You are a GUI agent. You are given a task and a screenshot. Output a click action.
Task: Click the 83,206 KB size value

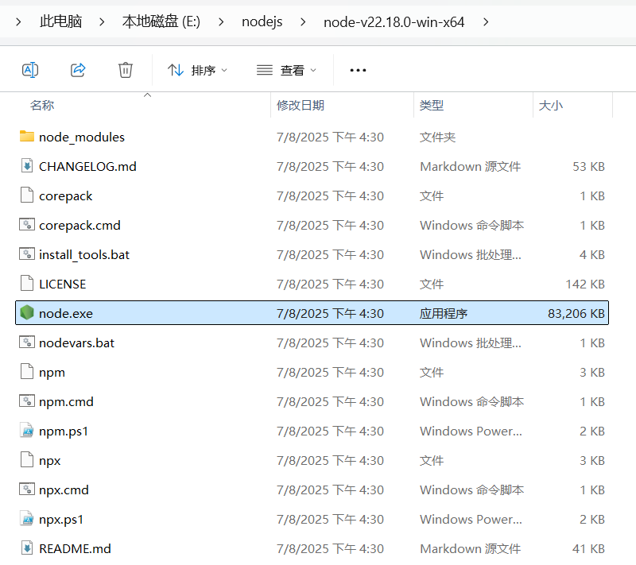576,313
